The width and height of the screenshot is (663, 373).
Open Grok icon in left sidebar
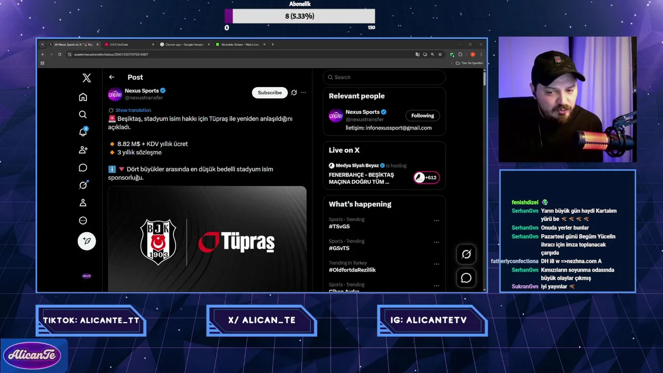83,185
